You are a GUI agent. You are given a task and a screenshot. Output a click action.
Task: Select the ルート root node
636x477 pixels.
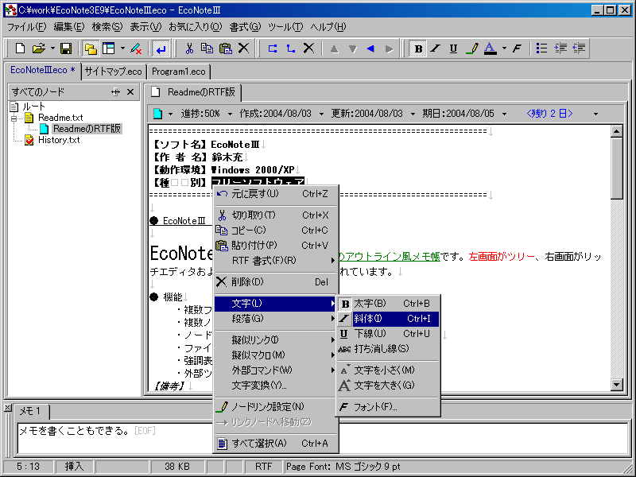pyautogui.click(x=33, y=107)
